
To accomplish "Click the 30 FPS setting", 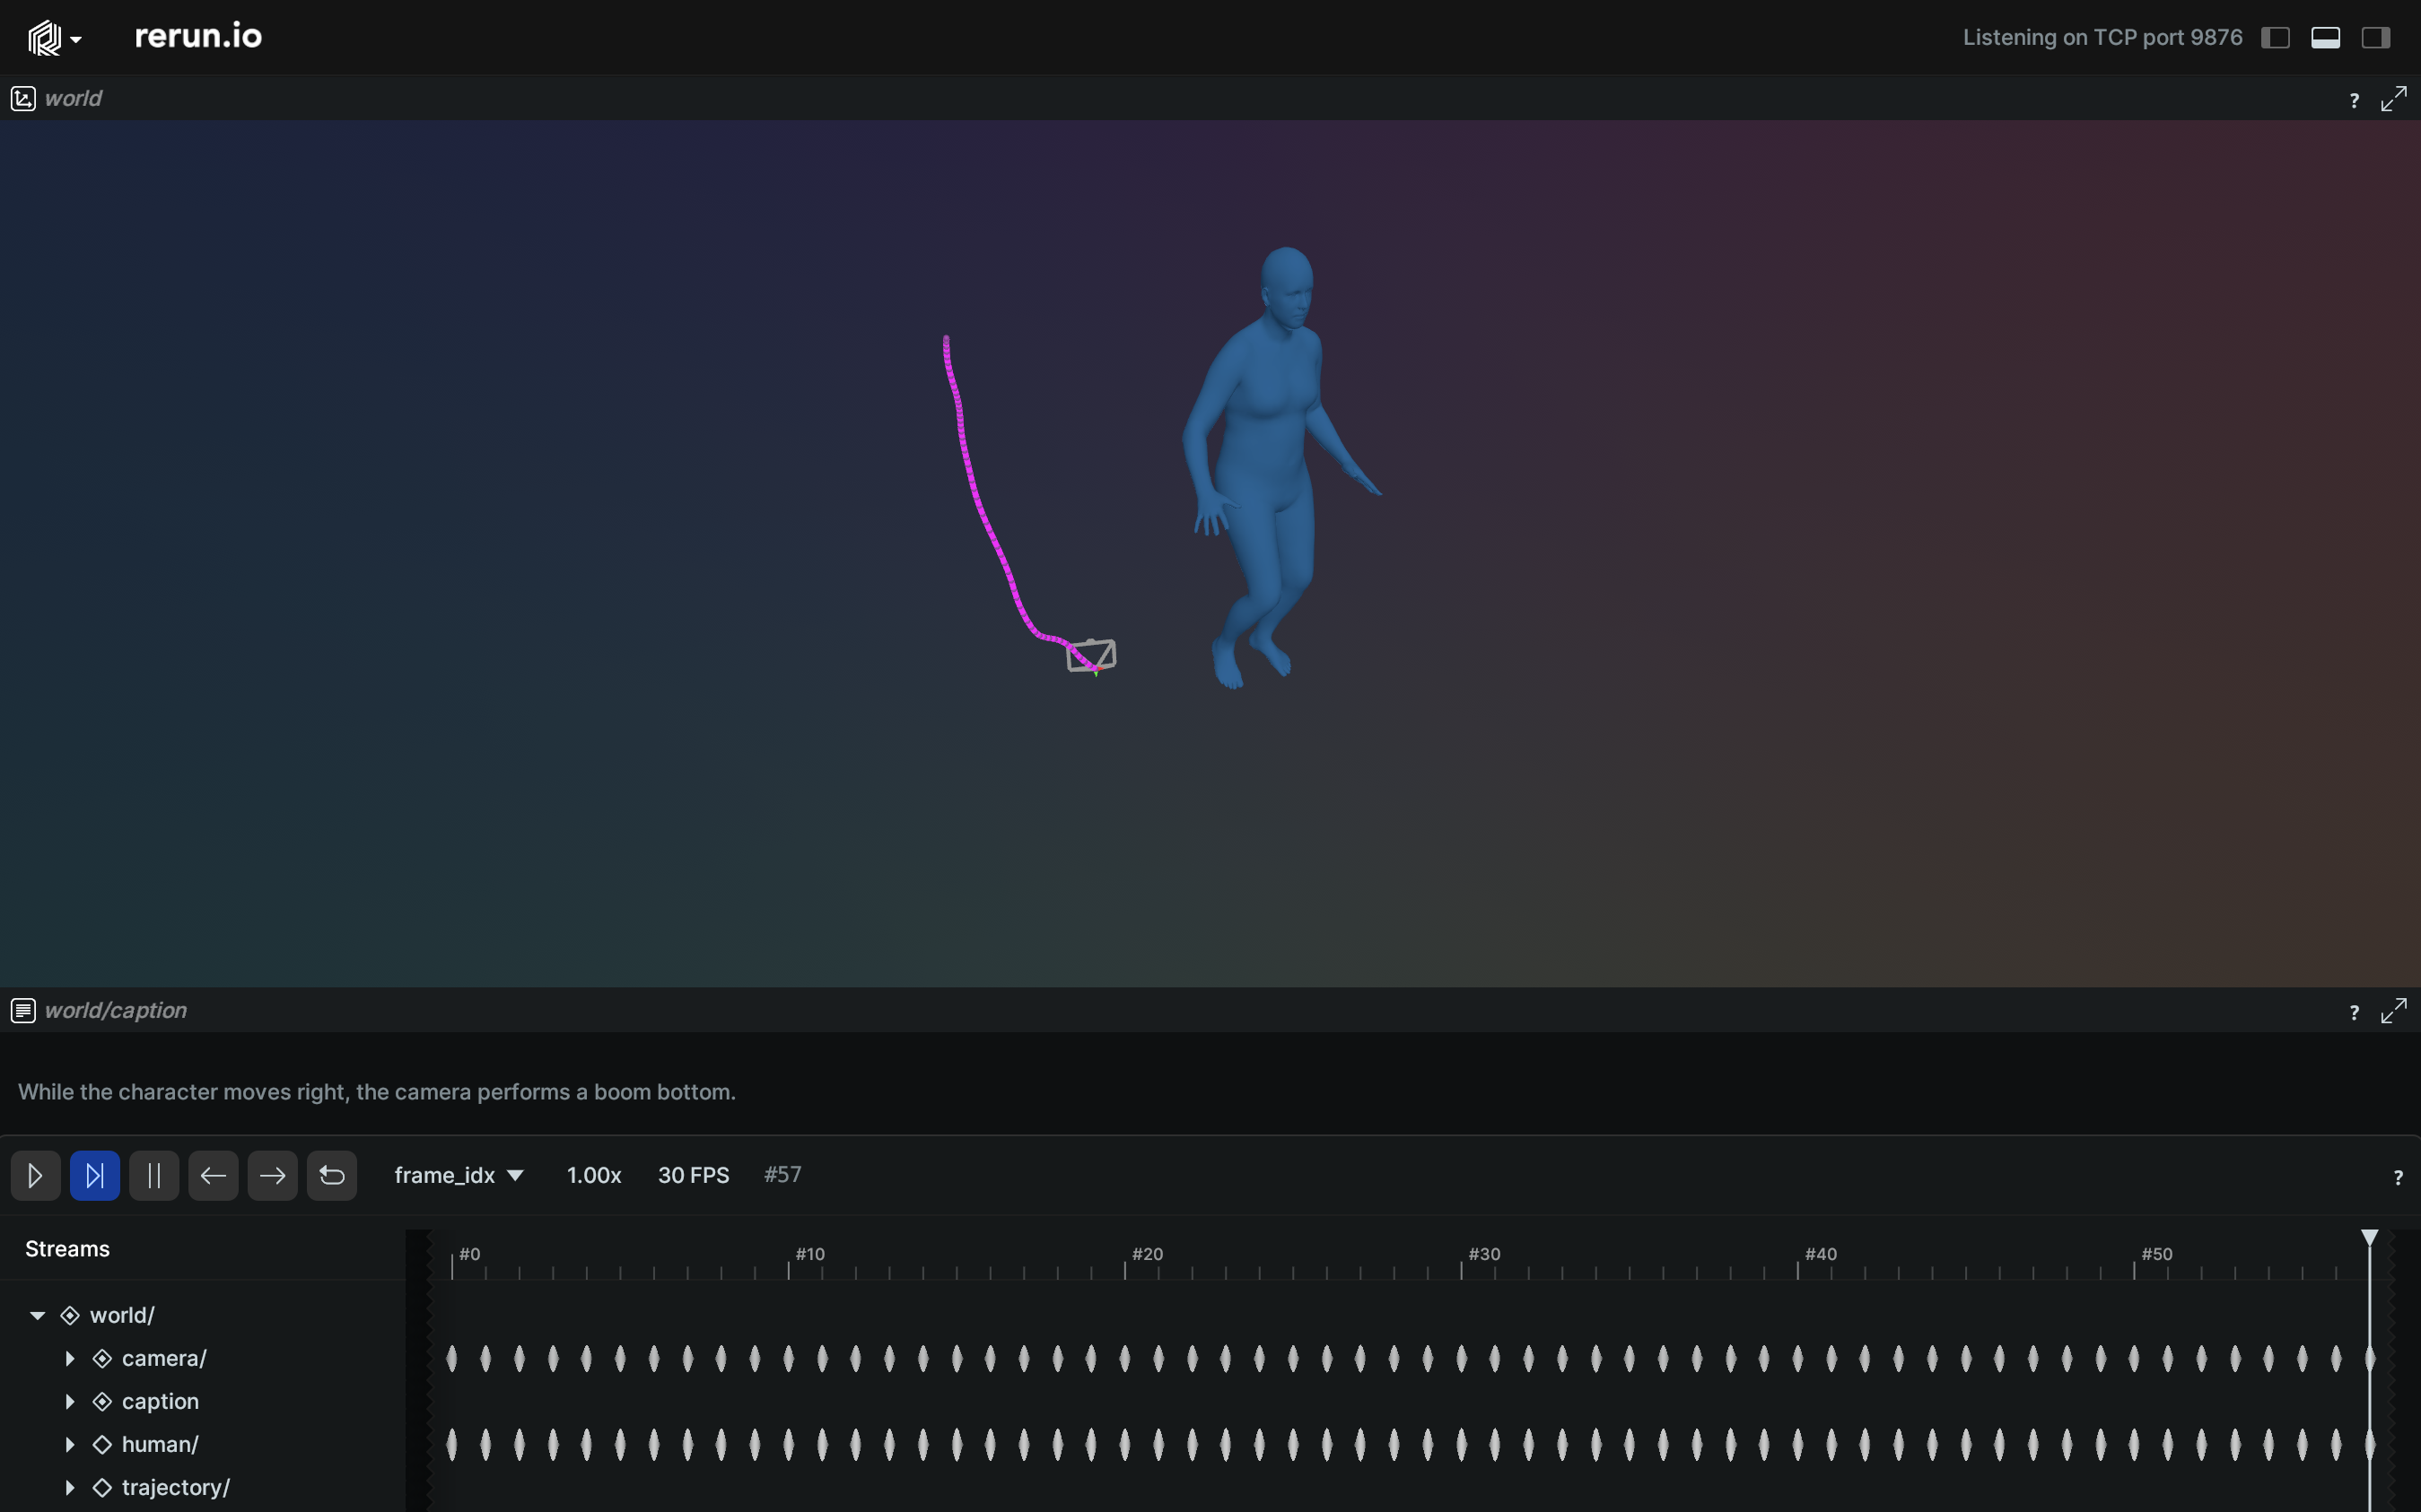I will point(694,1175).
